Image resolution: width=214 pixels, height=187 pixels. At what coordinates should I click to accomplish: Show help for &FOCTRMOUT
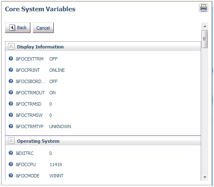[11, 92]
